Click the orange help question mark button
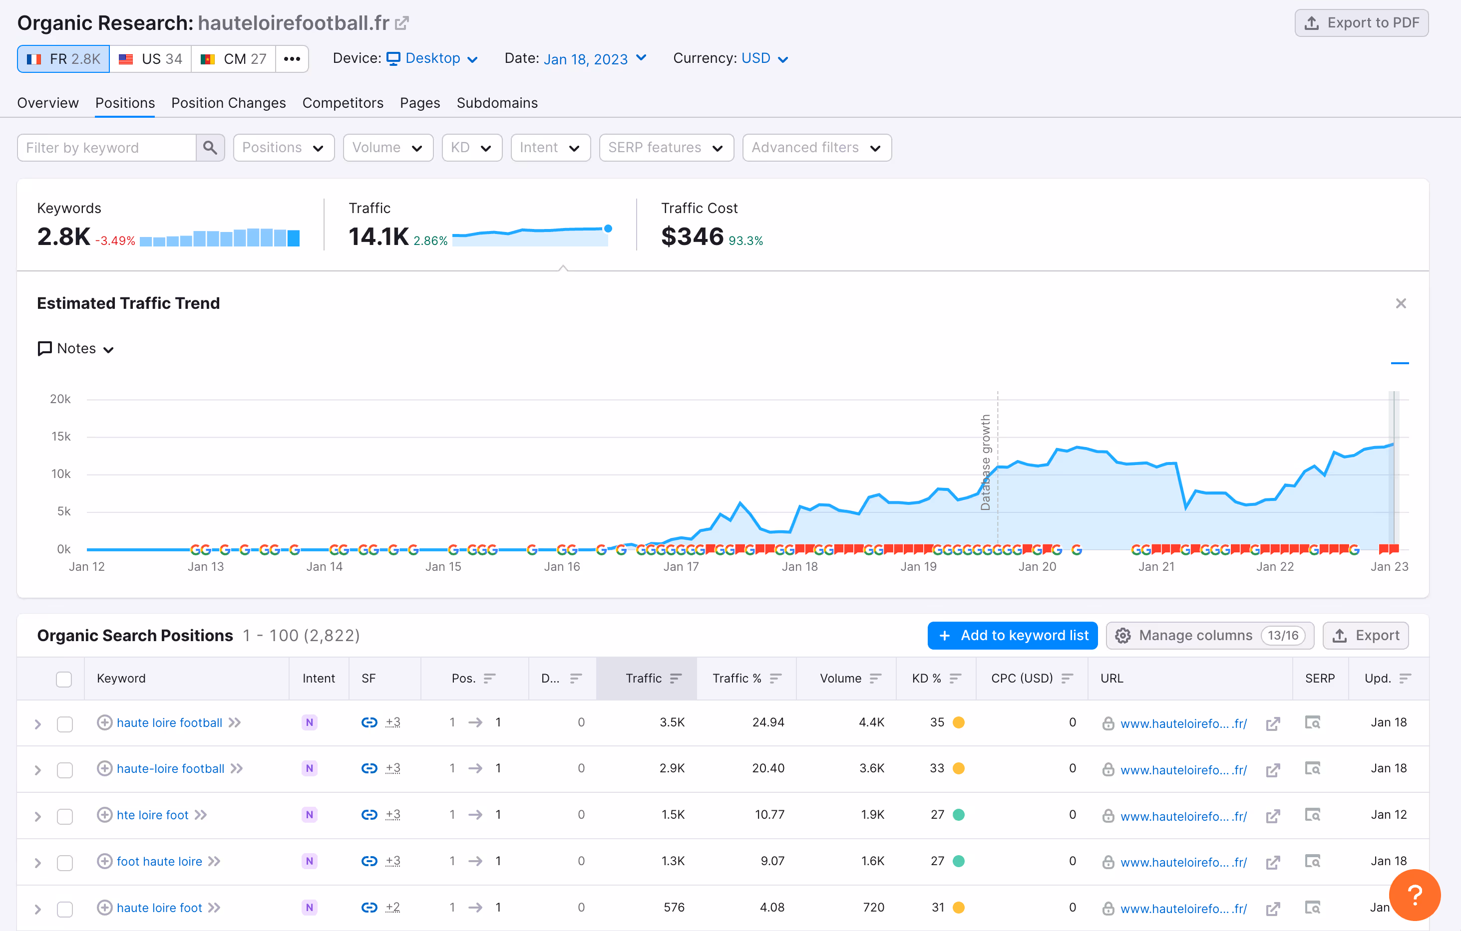The height and width of the screenshot is (931, 1461). [1414, 894]
